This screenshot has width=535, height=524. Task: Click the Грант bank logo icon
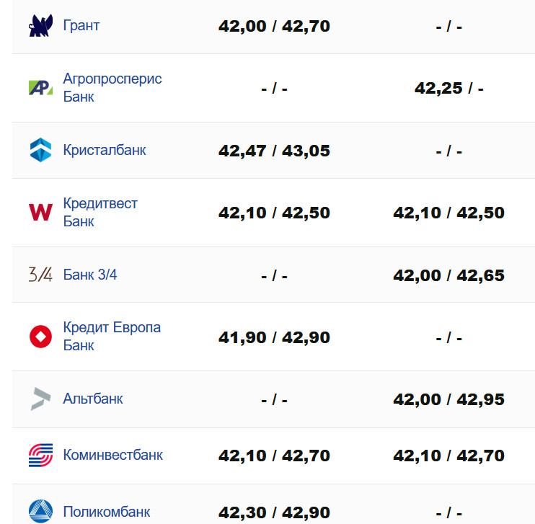pyautogui.click(x=40, y=26)
